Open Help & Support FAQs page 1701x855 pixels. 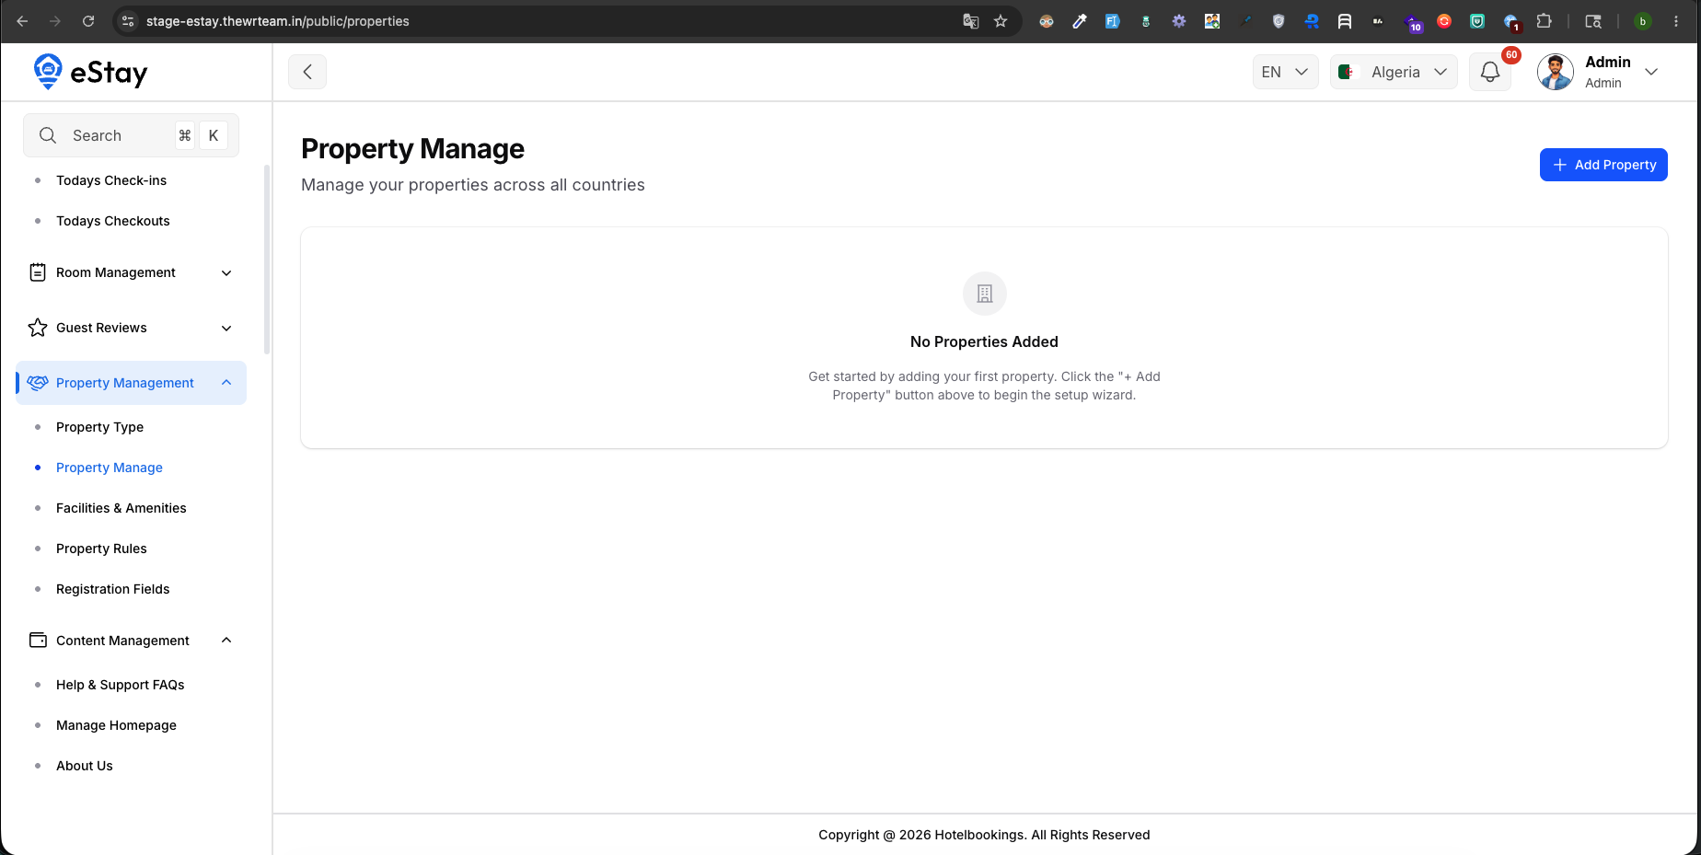[121, 685]
